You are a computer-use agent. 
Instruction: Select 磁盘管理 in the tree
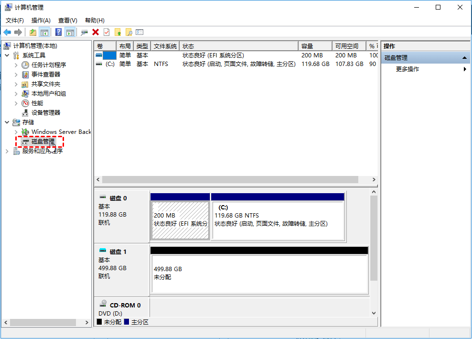(x=43, y=142)
